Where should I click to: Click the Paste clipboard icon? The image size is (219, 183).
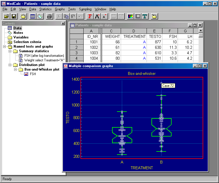pyautogui.click(x=73, y=16)
